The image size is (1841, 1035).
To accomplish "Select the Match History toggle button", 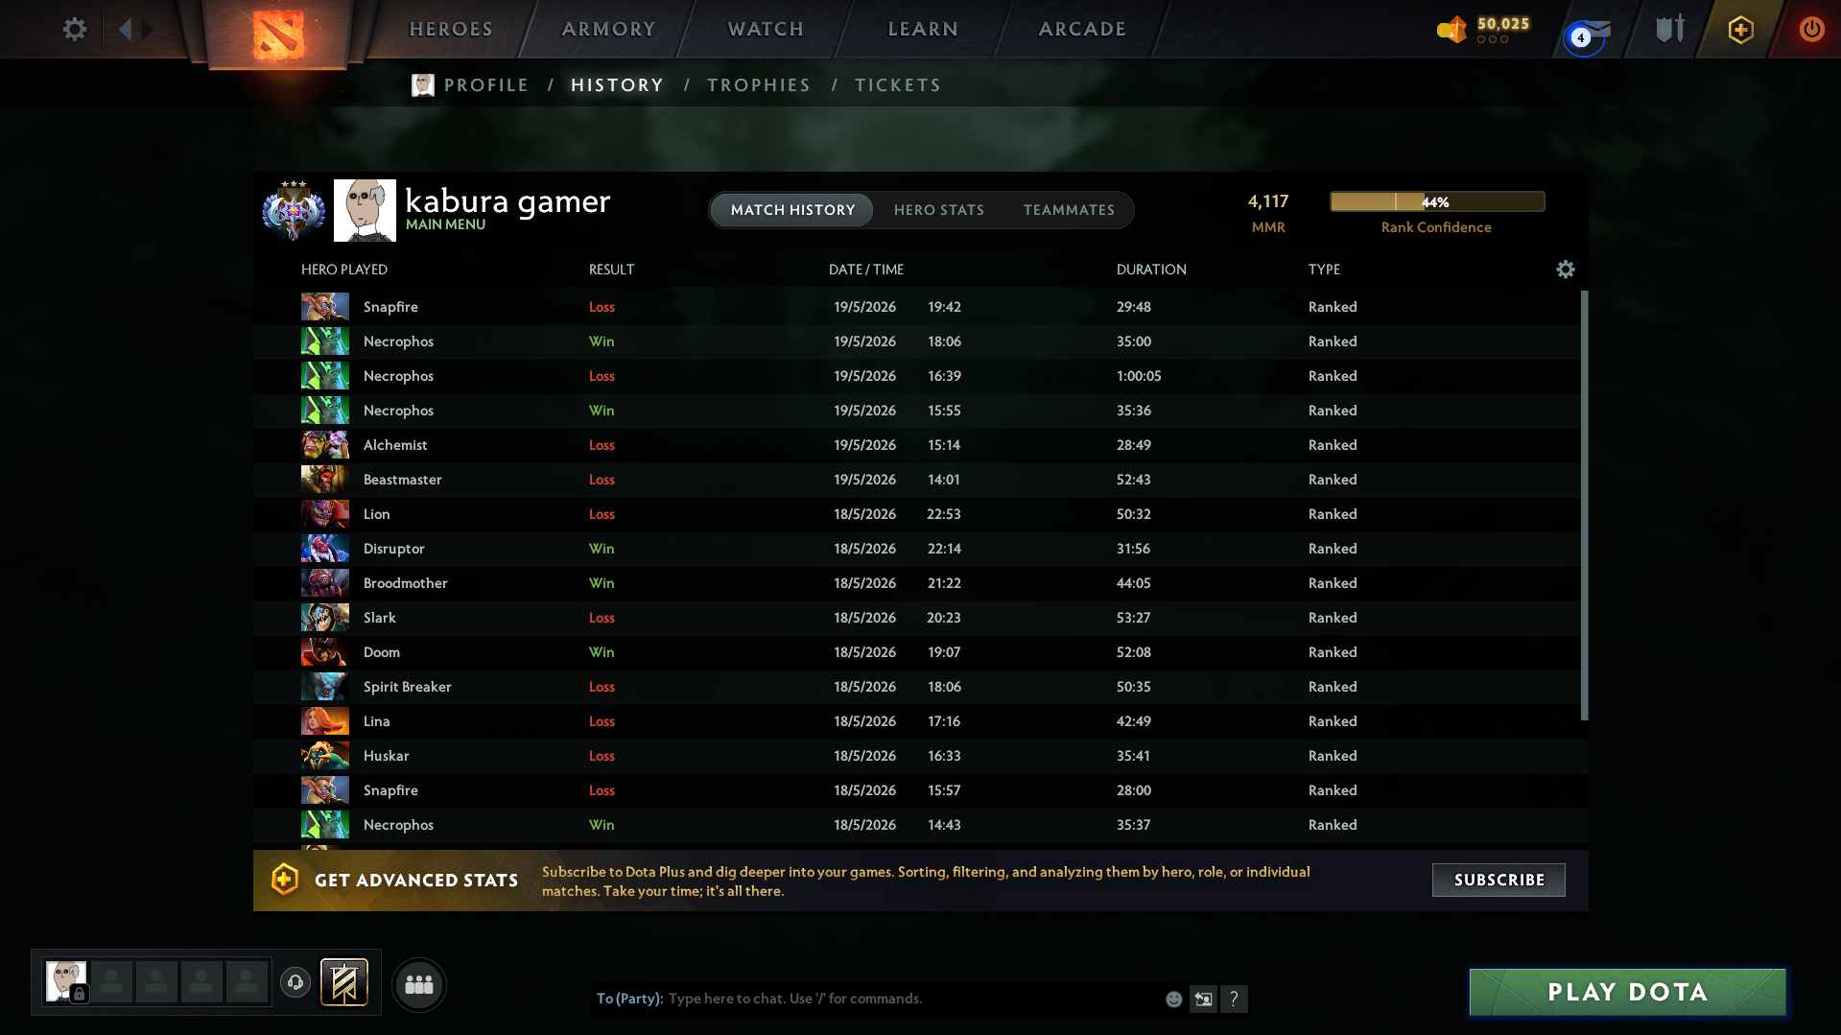I will (792, 210).
